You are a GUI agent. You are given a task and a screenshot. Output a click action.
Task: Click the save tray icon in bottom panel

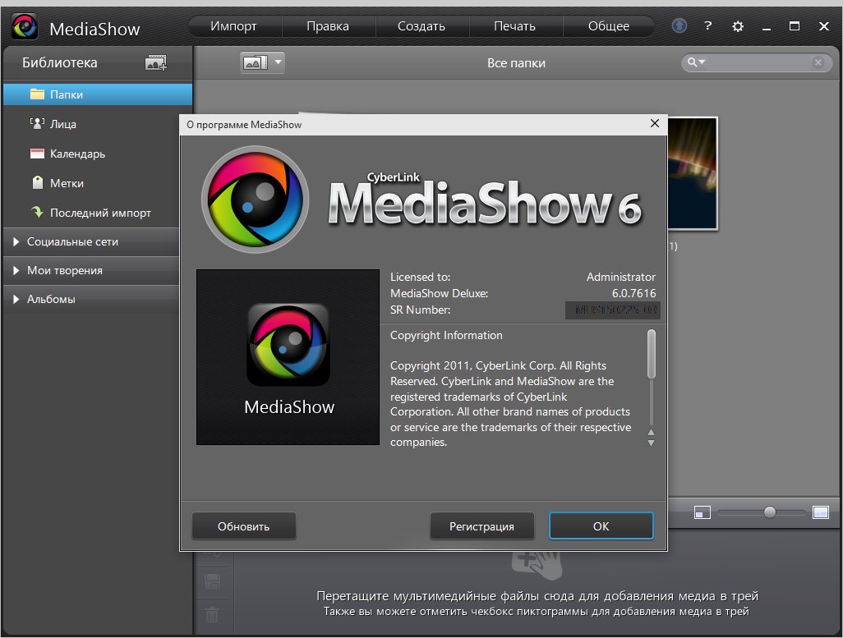(212, 581)
